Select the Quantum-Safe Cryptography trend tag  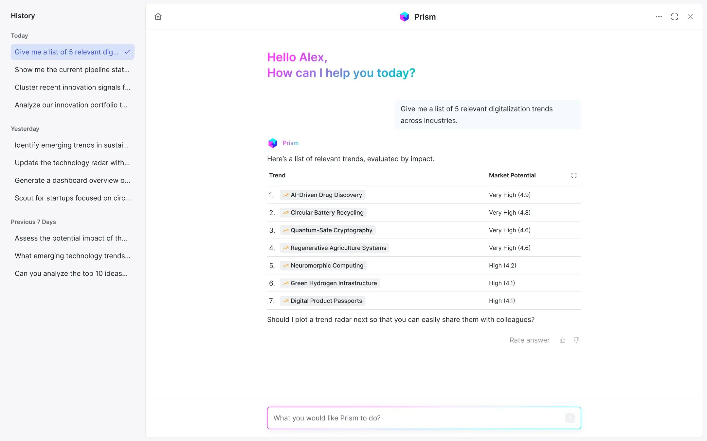click(327, 230)
